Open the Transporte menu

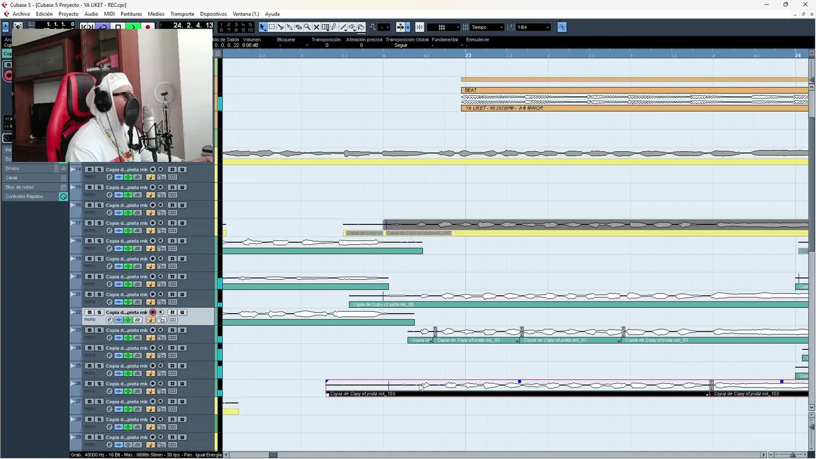click(x=182, y=14)
